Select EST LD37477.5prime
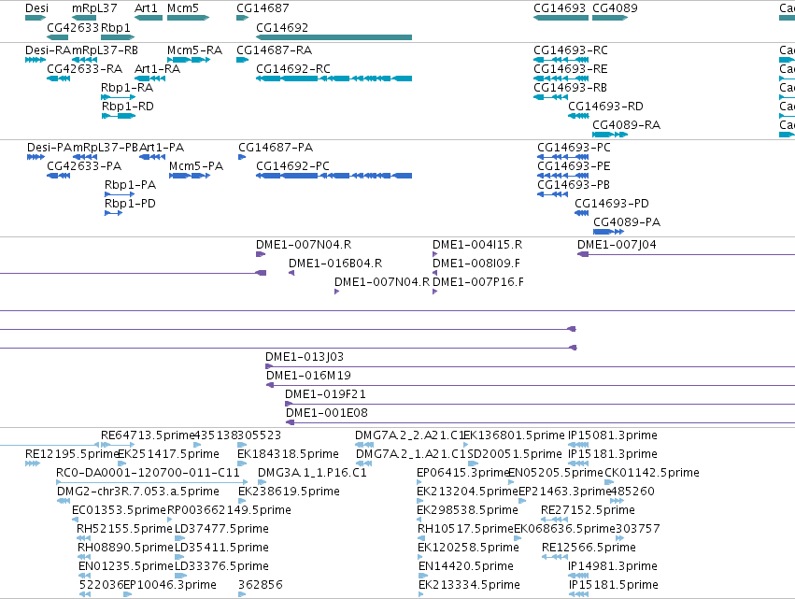 (179, 538)
